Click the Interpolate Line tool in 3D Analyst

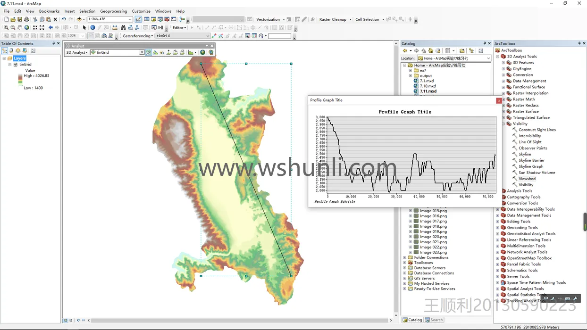coord(176,52)
